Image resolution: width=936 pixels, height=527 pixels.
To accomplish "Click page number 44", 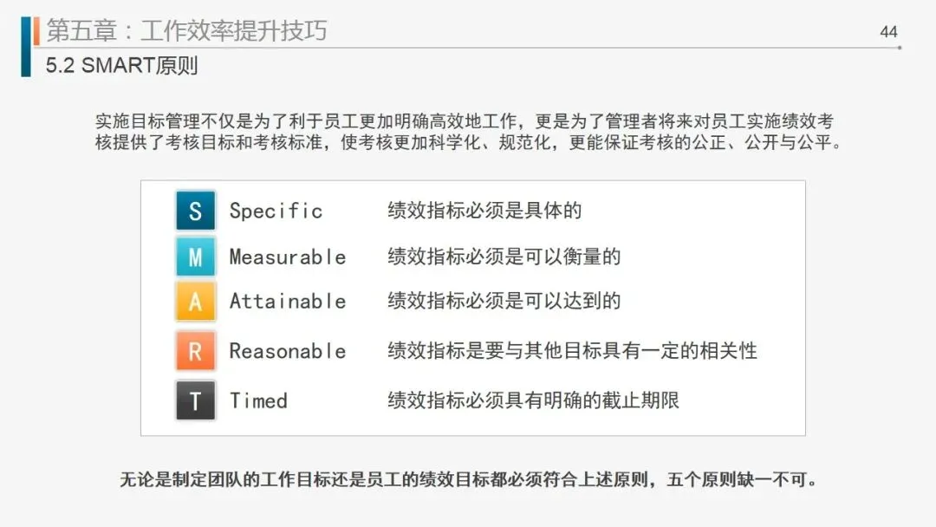I will point(888,32).
